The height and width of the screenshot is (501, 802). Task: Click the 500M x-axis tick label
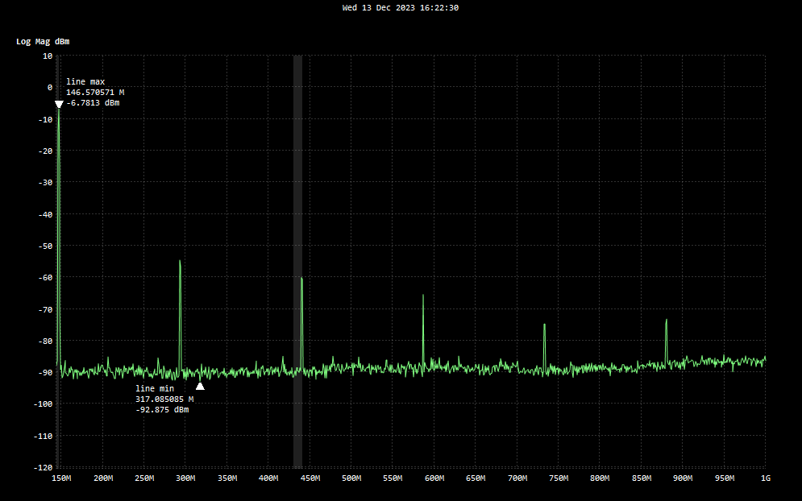click(x=351, y=478)
